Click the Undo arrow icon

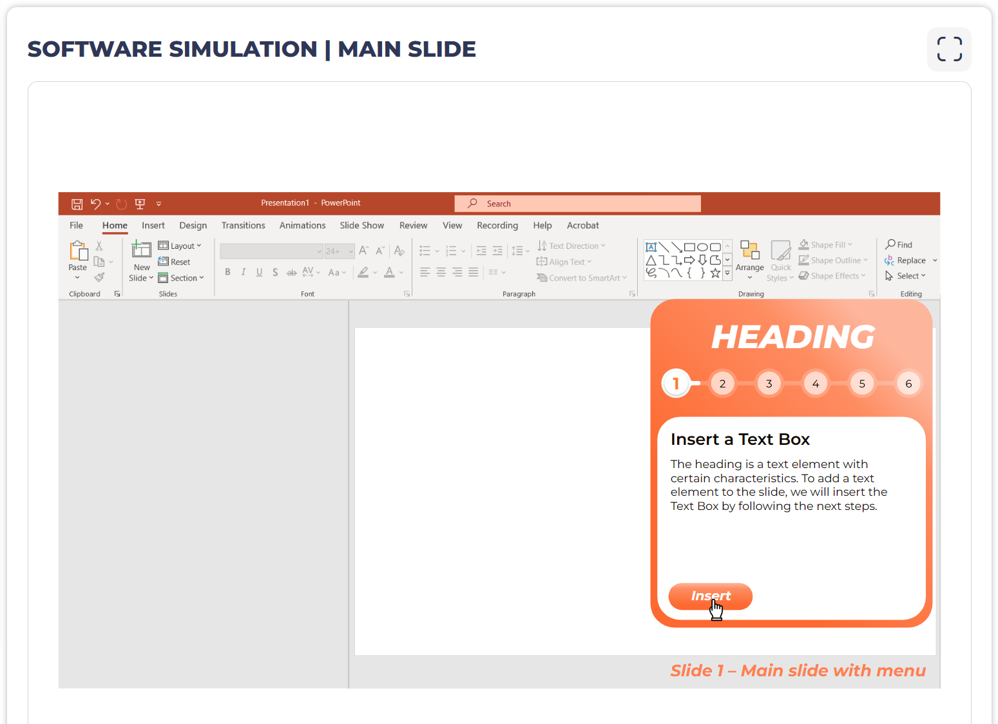95,204
